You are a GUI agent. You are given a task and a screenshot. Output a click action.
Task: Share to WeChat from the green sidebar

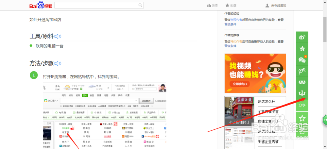[x=302, y=60]
